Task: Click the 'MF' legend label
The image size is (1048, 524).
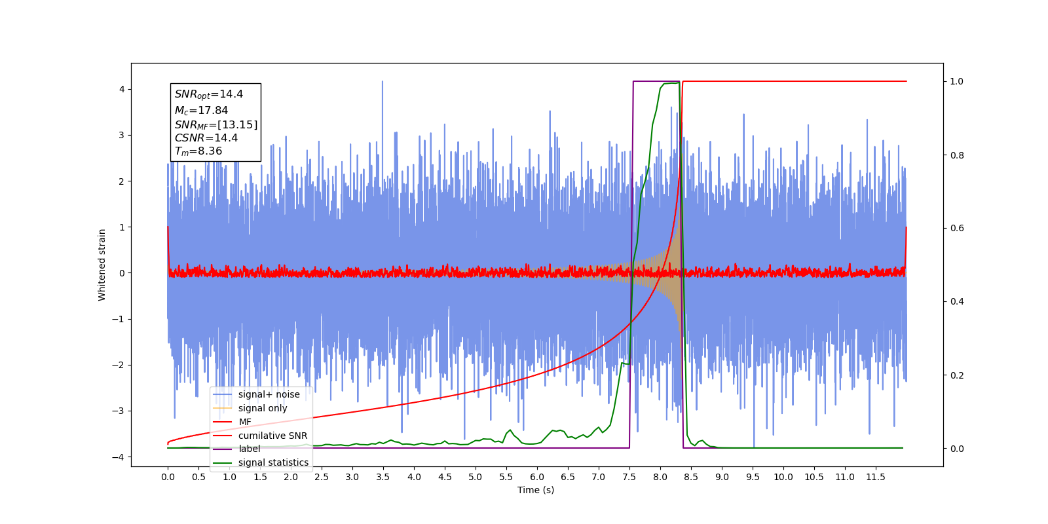Action: 245,422
